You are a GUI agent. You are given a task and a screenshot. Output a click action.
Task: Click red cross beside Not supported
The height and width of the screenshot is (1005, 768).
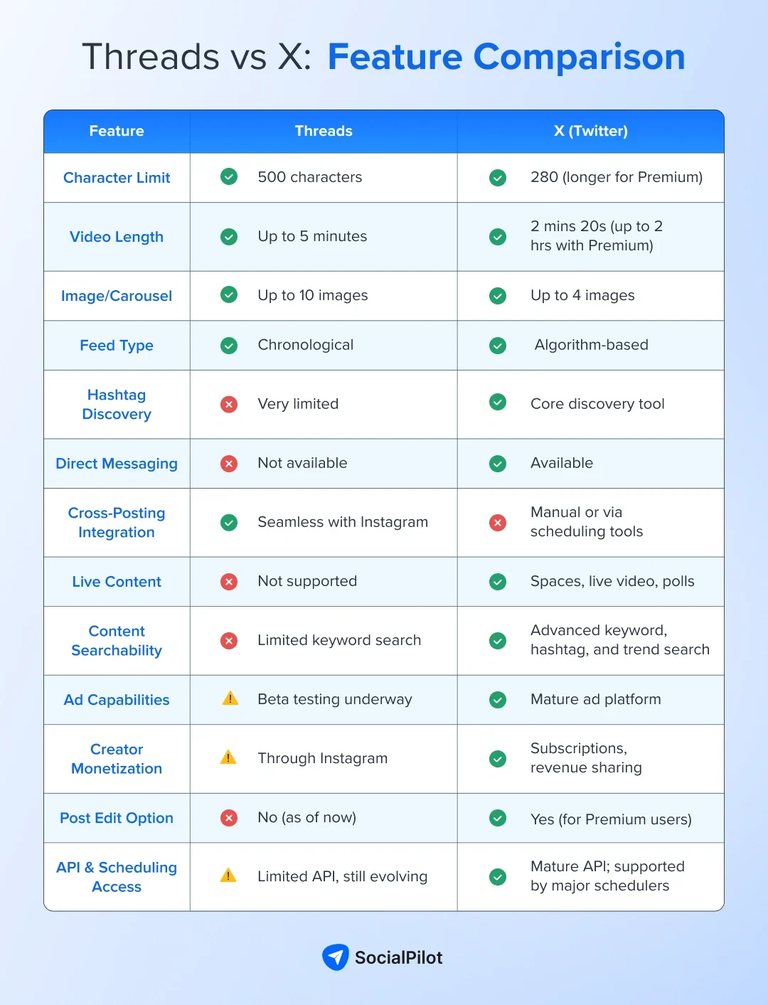pos(229,582)
